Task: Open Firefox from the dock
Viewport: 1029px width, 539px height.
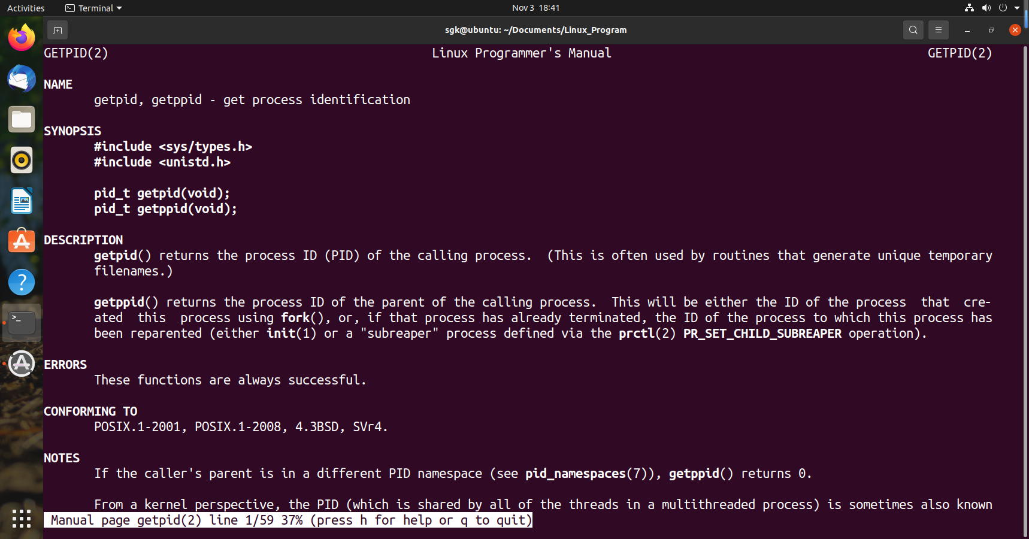Action: pyautogui.click(x=22, y=38)
